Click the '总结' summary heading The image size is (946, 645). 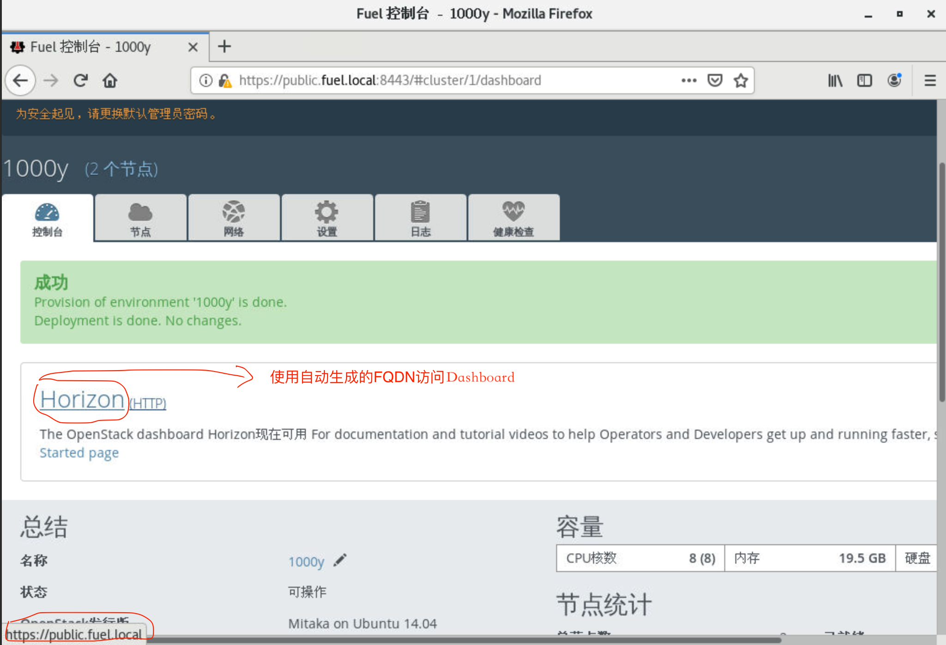click(x=44, y=527)
